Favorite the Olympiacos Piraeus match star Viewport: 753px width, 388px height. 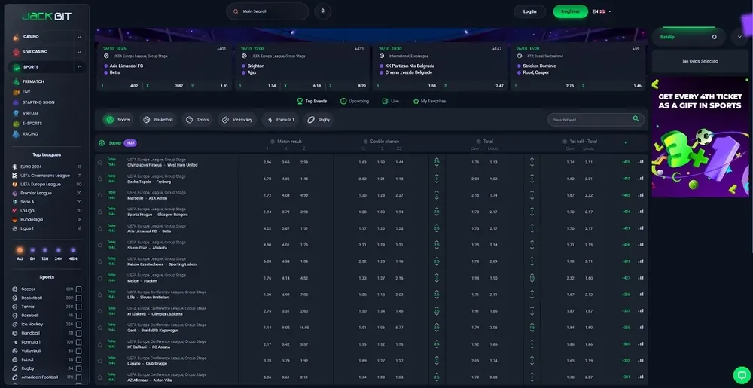[x=100, y=162]
